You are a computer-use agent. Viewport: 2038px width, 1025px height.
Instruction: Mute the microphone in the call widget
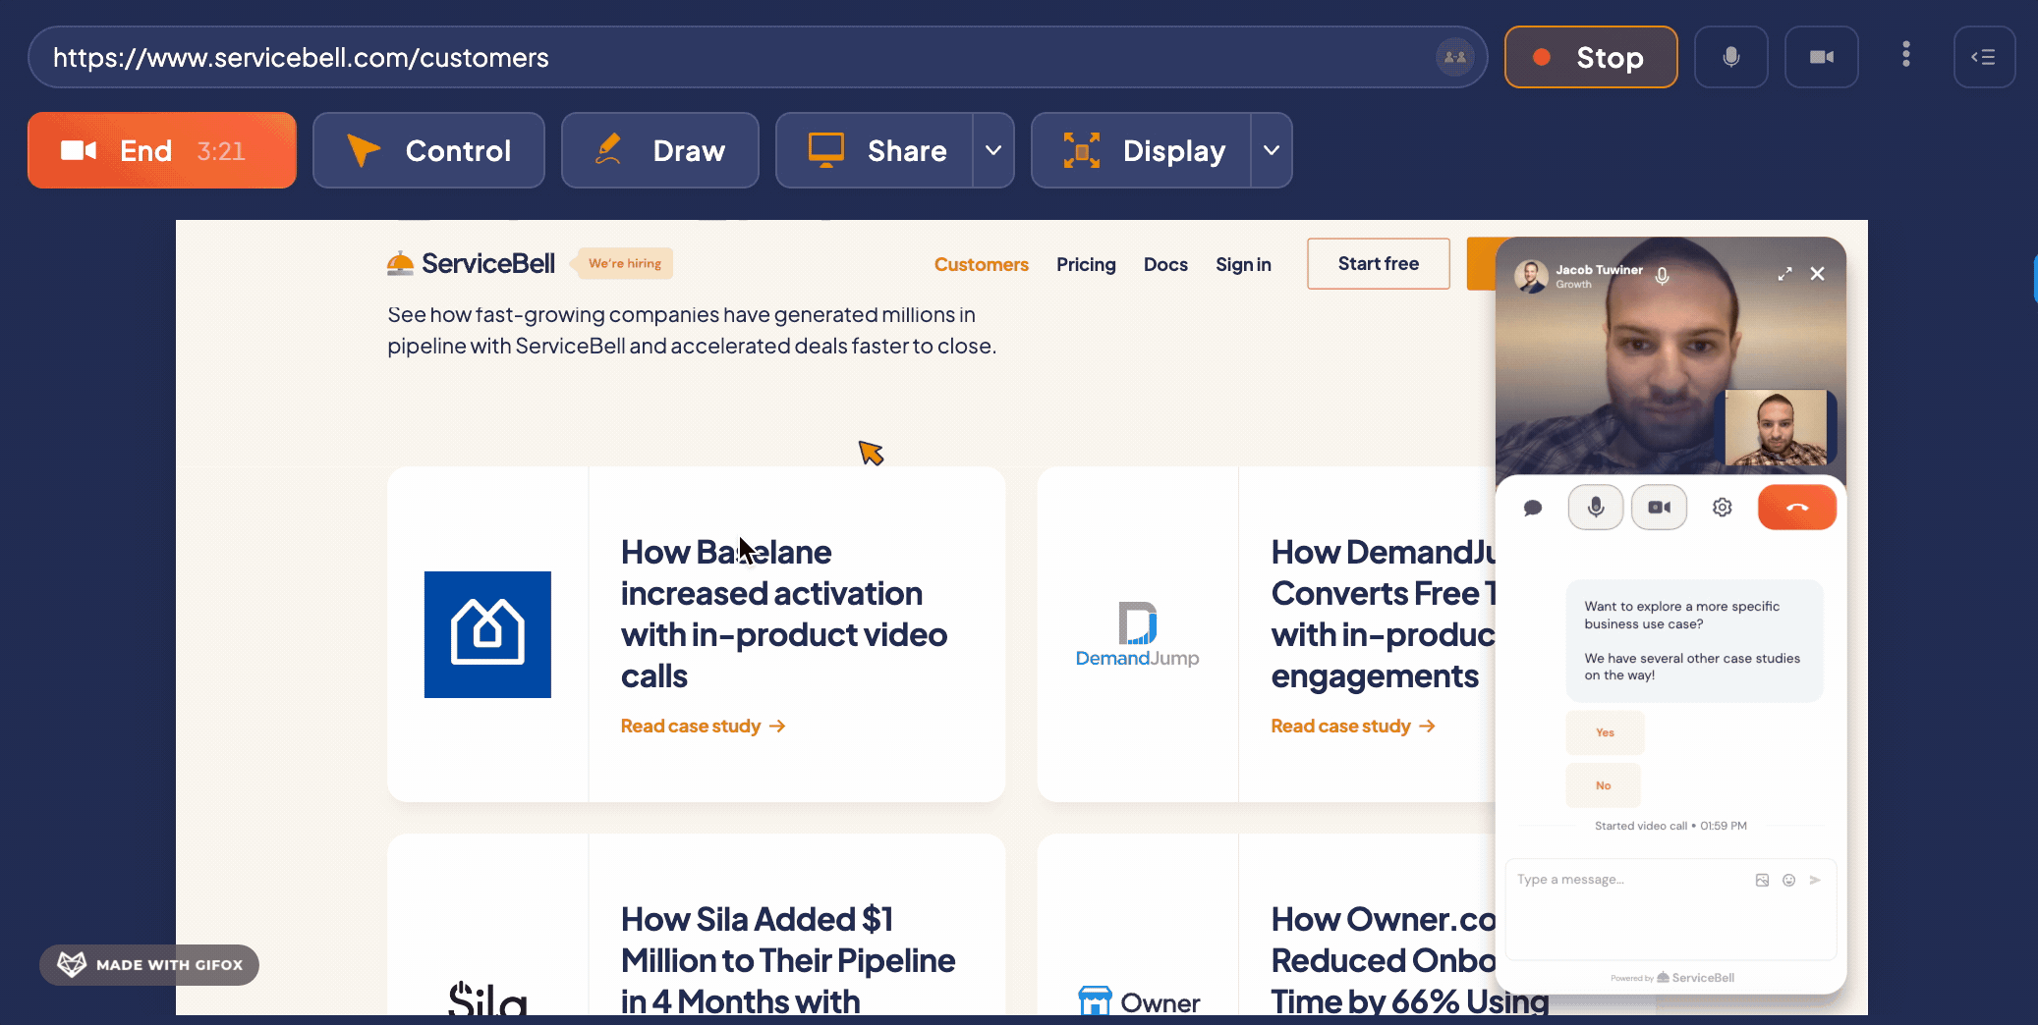point(1595,507)
